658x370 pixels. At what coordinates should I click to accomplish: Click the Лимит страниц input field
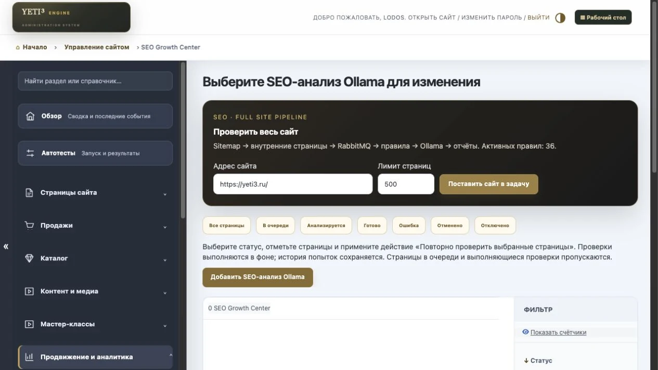[406, 184]
